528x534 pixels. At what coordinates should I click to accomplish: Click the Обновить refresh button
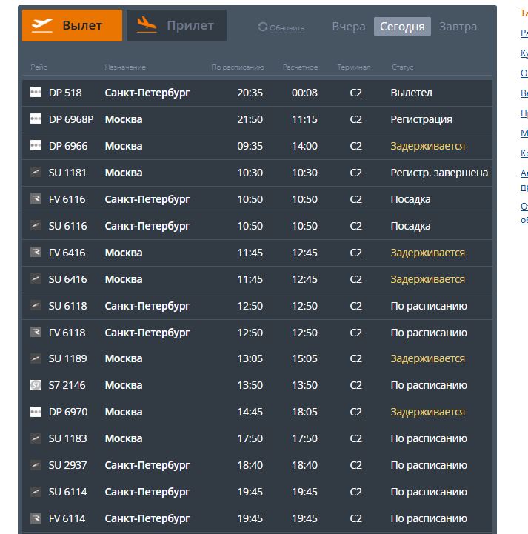(x=281, y=27)
